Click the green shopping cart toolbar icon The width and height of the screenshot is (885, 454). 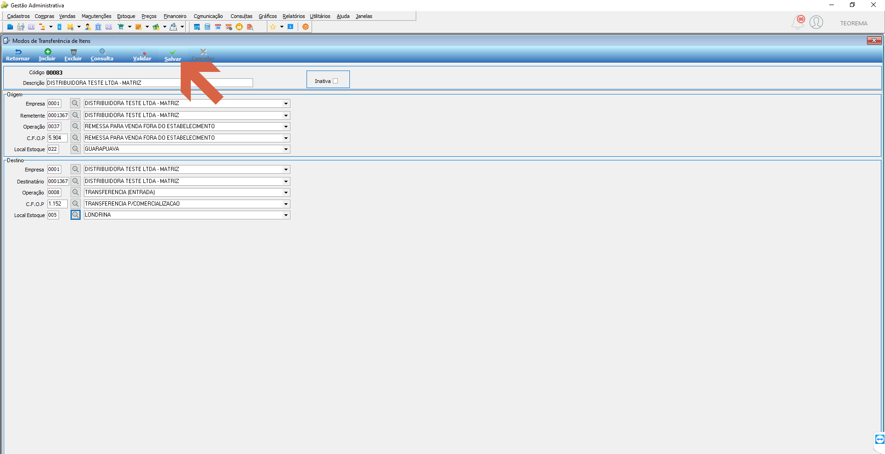pos(121,27)
